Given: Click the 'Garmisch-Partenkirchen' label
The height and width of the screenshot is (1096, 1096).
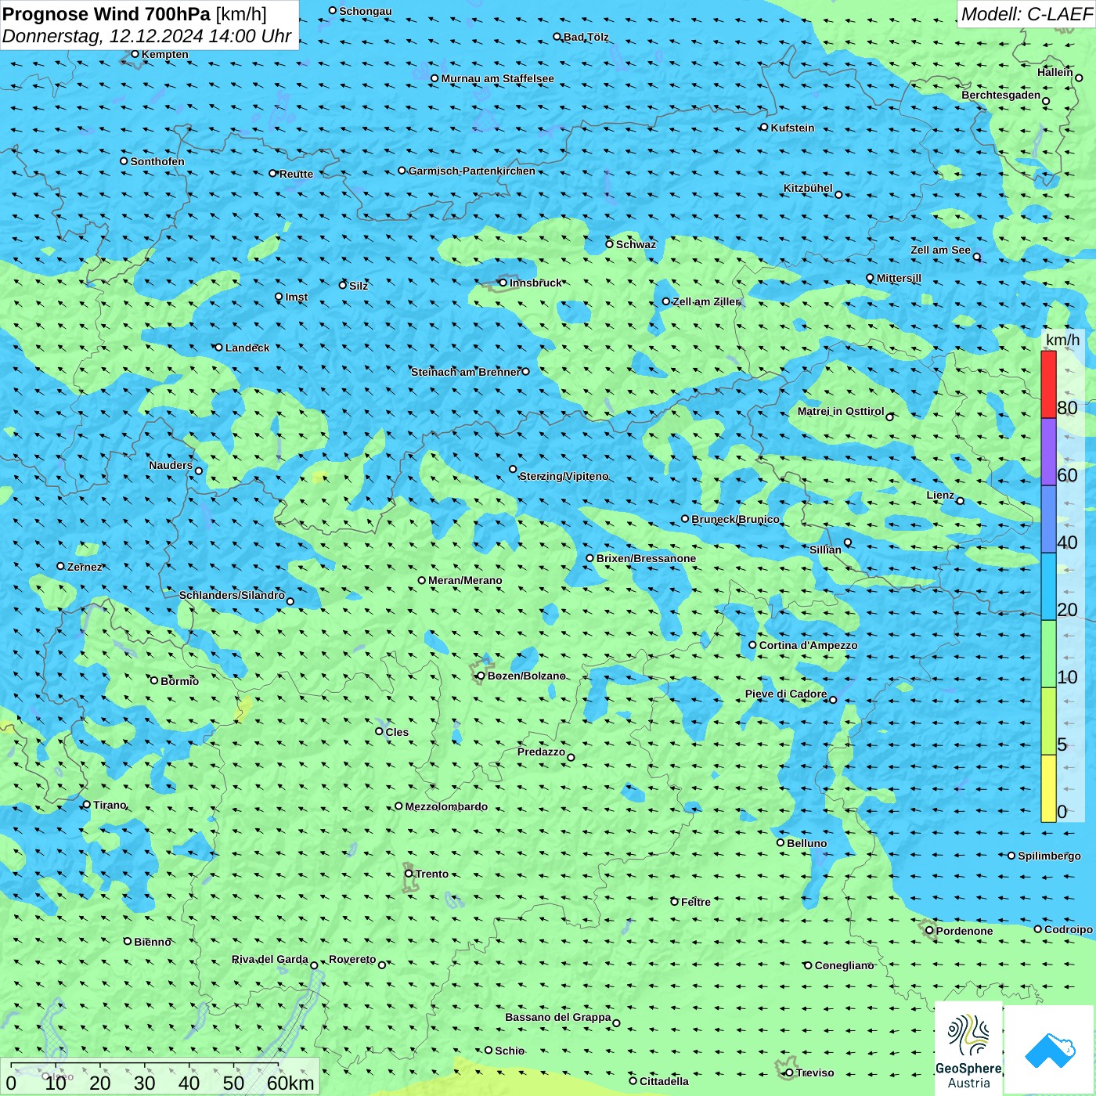Looking at the screenshot, I should point(472,171).
